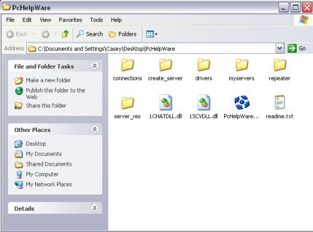This screenshot has height=232, width=313.
Task: Click the Details panel header text
Action: coord(24,208)
